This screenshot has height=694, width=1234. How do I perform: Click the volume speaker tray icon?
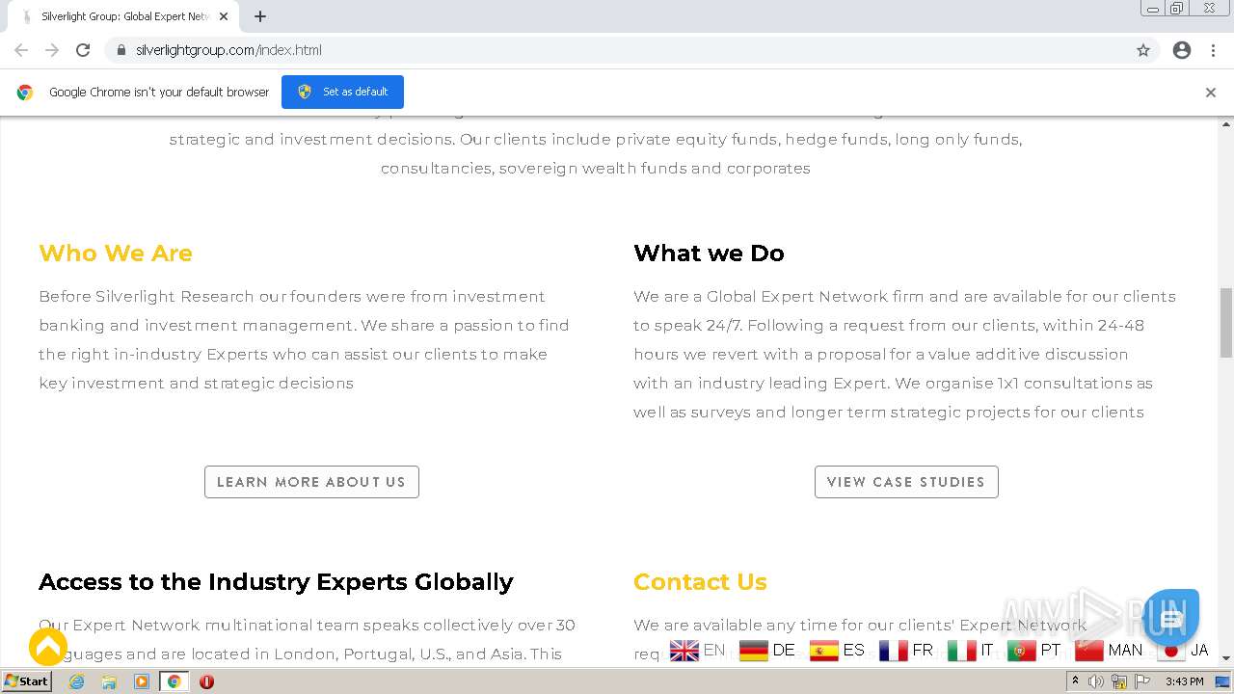pos(1096,681)
